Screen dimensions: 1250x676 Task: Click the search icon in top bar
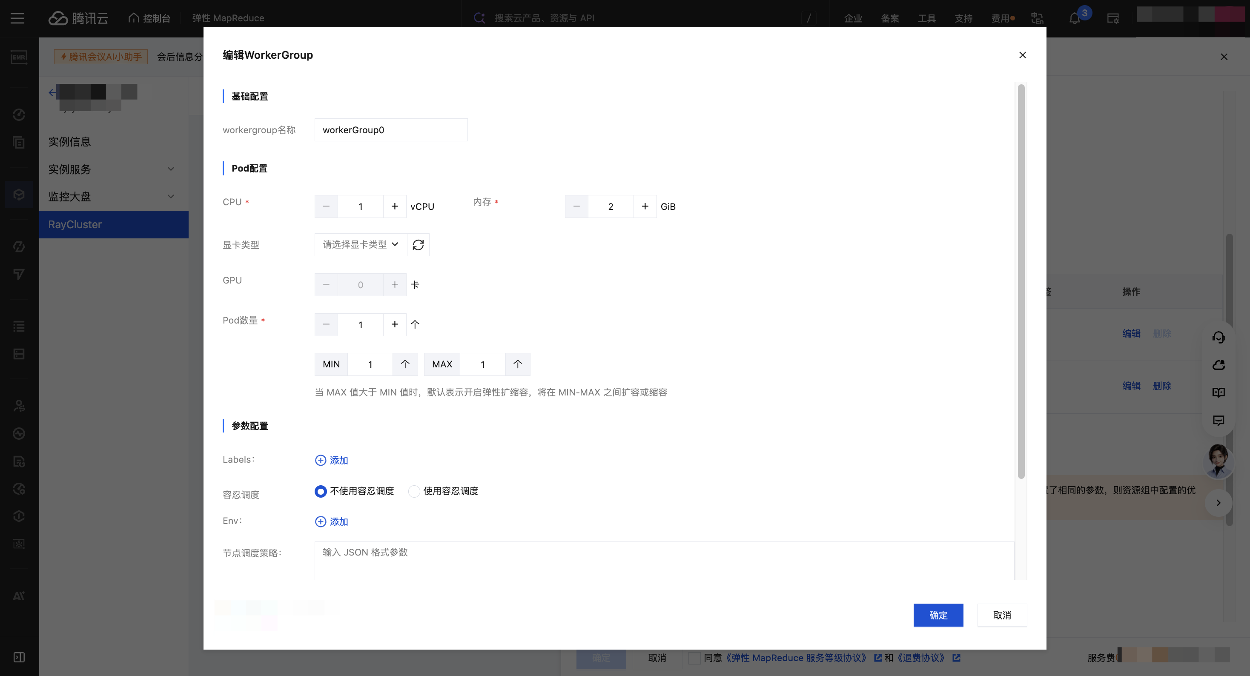[479, 18]
